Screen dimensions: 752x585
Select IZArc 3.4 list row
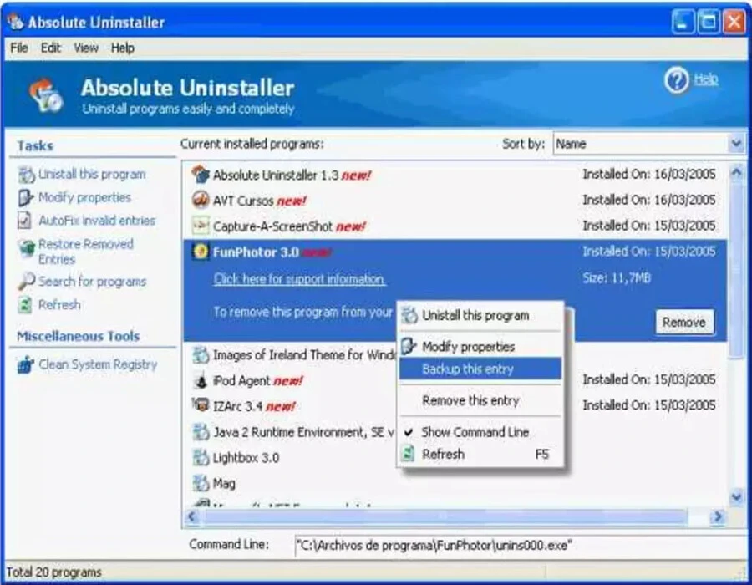pos(455,406)
